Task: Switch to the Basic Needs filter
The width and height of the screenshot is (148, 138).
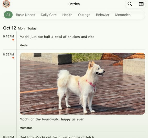Action: click(25, 15)
